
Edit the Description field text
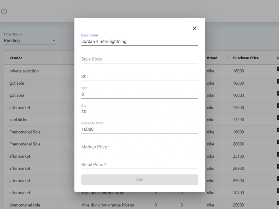click(x=139, y=42)
